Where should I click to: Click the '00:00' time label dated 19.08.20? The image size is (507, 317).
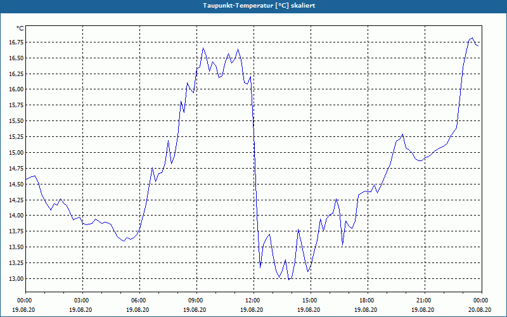click(x=23, y=301)
